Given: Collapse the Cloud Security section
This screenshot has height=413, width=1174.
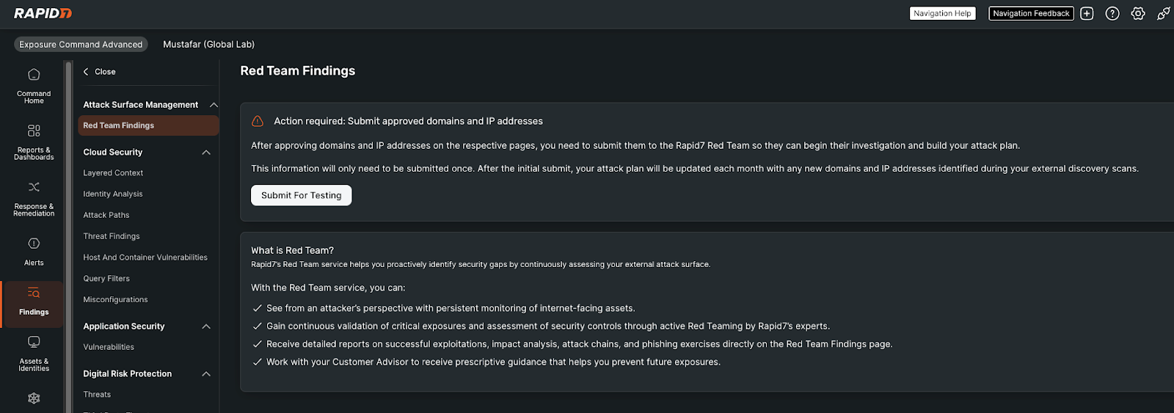Looking at the screenshot, I should pos(206,153).
